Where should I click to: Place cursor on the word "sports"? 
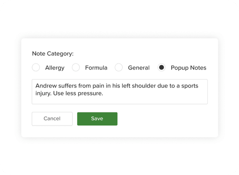[189, 86]
